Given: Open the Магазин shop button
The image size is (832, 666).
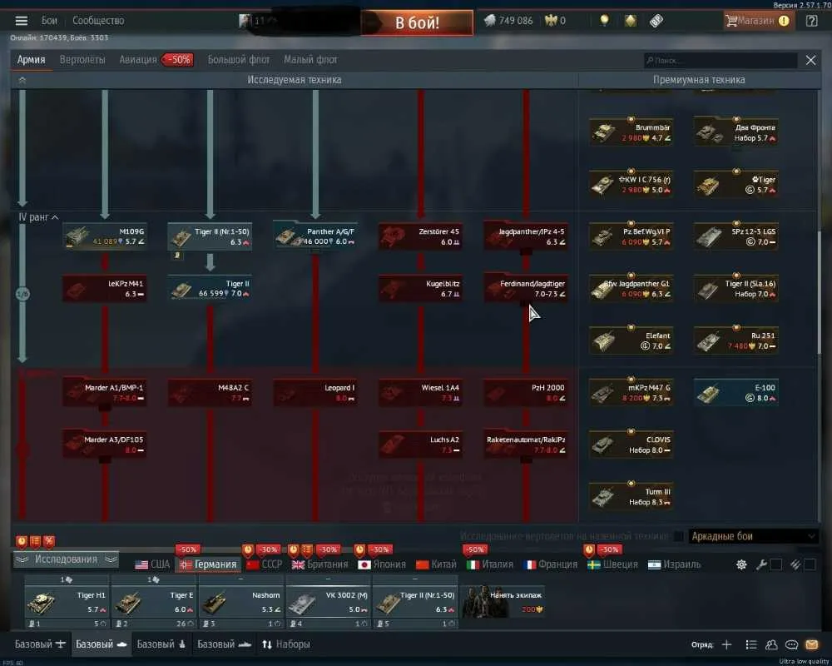Looking at the screenshot, I should [x=759, y=21].
